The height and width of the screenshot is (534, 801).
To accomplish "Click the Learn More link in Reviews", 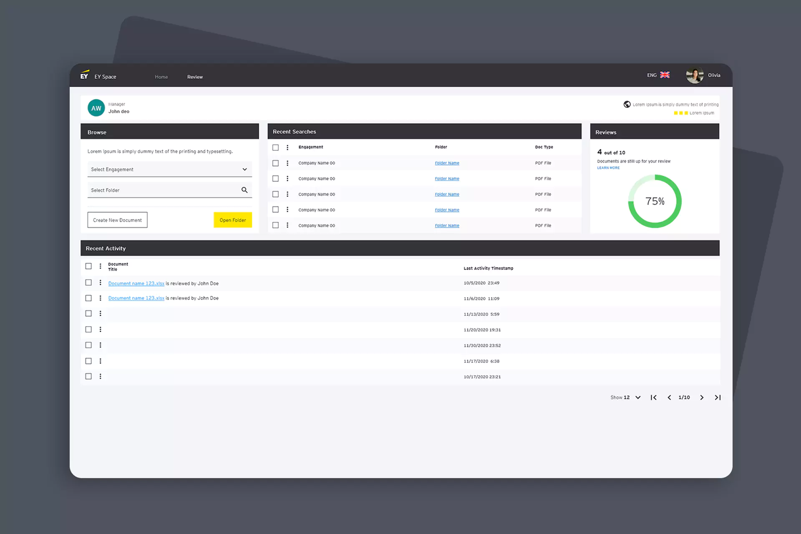I will click(x=608, y=168).
